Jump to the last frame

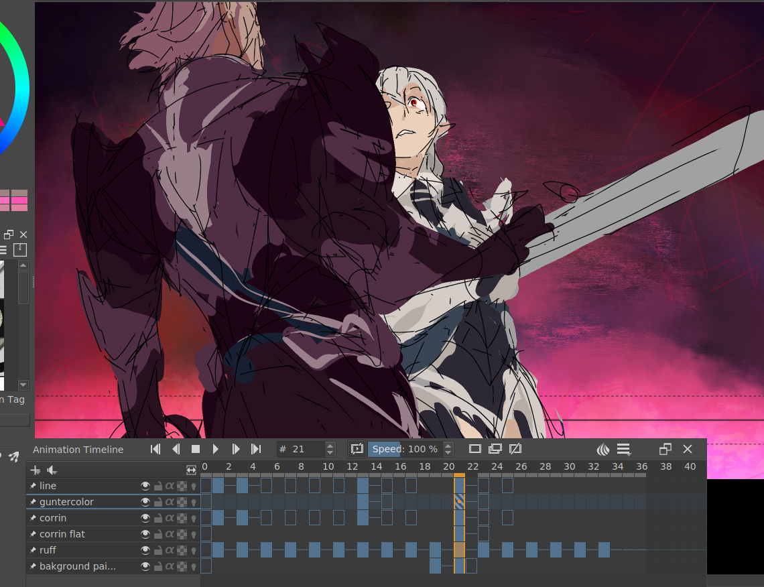tap(256, 449)
